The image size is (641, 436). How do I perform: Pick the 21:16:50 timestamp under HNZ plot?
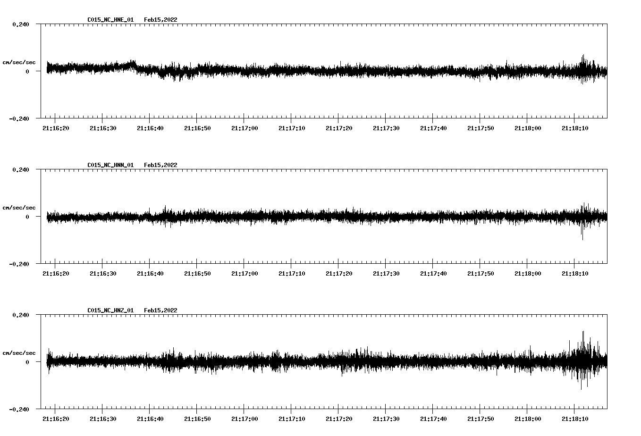(x=197, y=419)
